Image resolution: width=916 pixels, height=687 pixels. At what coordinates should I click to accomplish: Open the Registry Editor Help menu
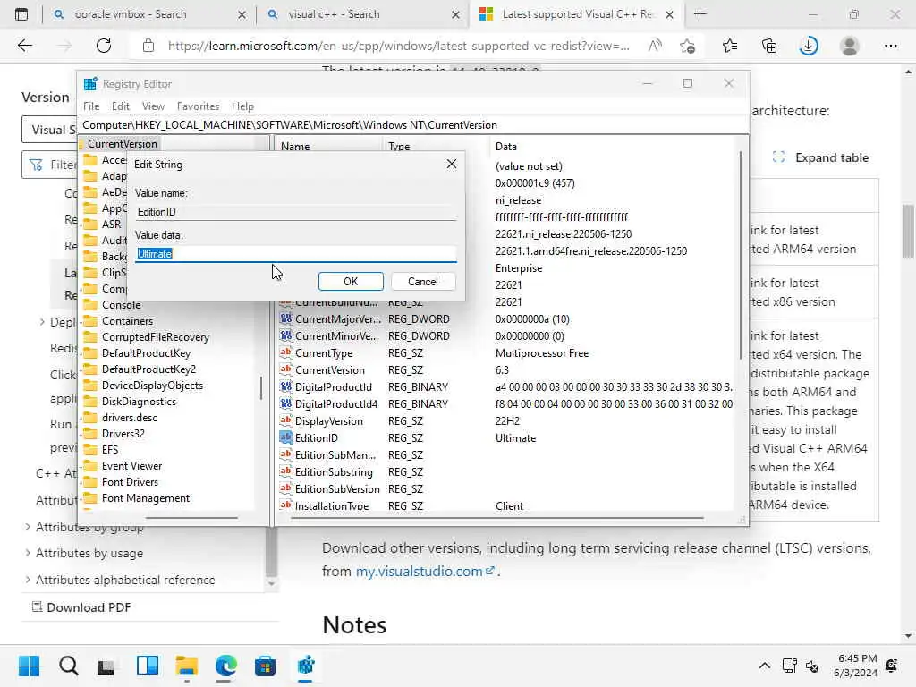[x=242, y=106]
